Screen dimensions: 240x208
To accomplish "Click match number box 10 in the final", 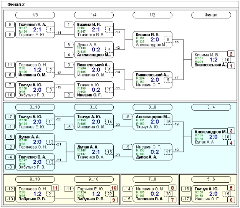I will 227,59.
